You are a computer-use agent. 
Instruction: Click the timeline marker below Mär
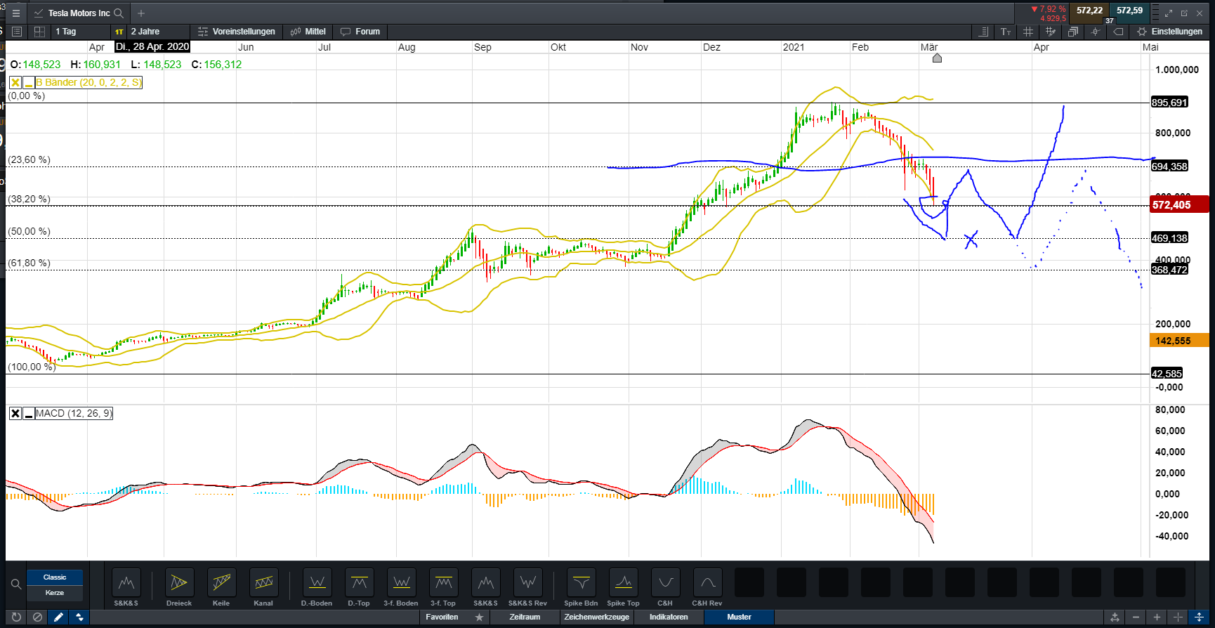937,58
